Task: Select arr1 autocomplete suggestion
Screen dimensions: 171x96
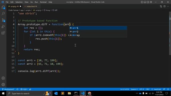Action: tap(98, 28)
